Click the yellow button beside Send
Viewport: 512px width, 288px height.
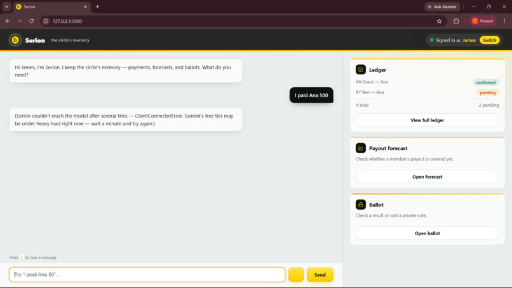pos(296,275)
